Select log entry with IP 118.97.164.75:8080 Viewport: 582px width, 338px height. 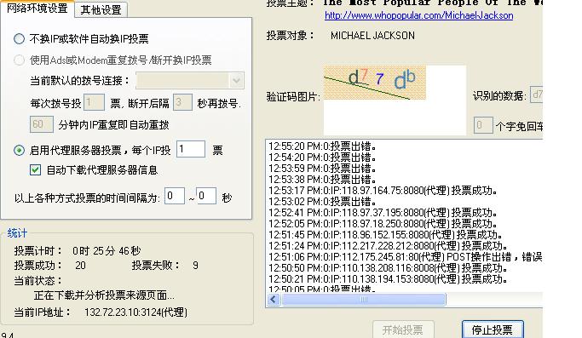(383, 191)
